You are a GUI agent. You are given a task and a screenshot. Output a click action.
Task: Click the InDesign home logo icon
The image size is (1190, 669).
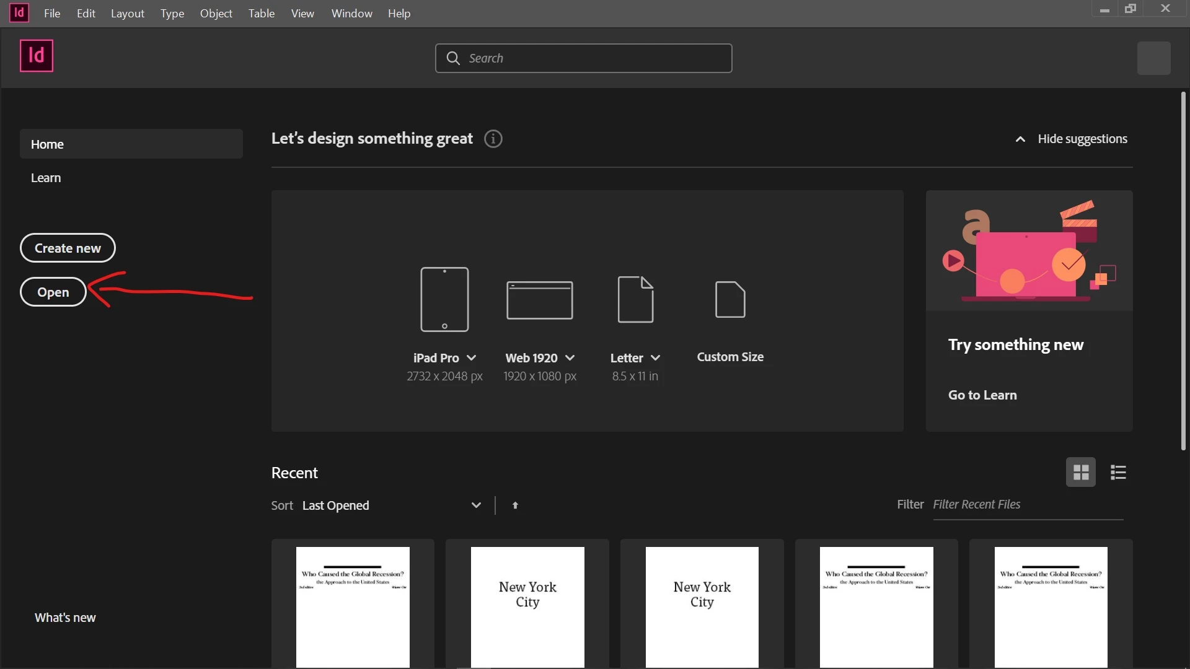tap(37, 56)
